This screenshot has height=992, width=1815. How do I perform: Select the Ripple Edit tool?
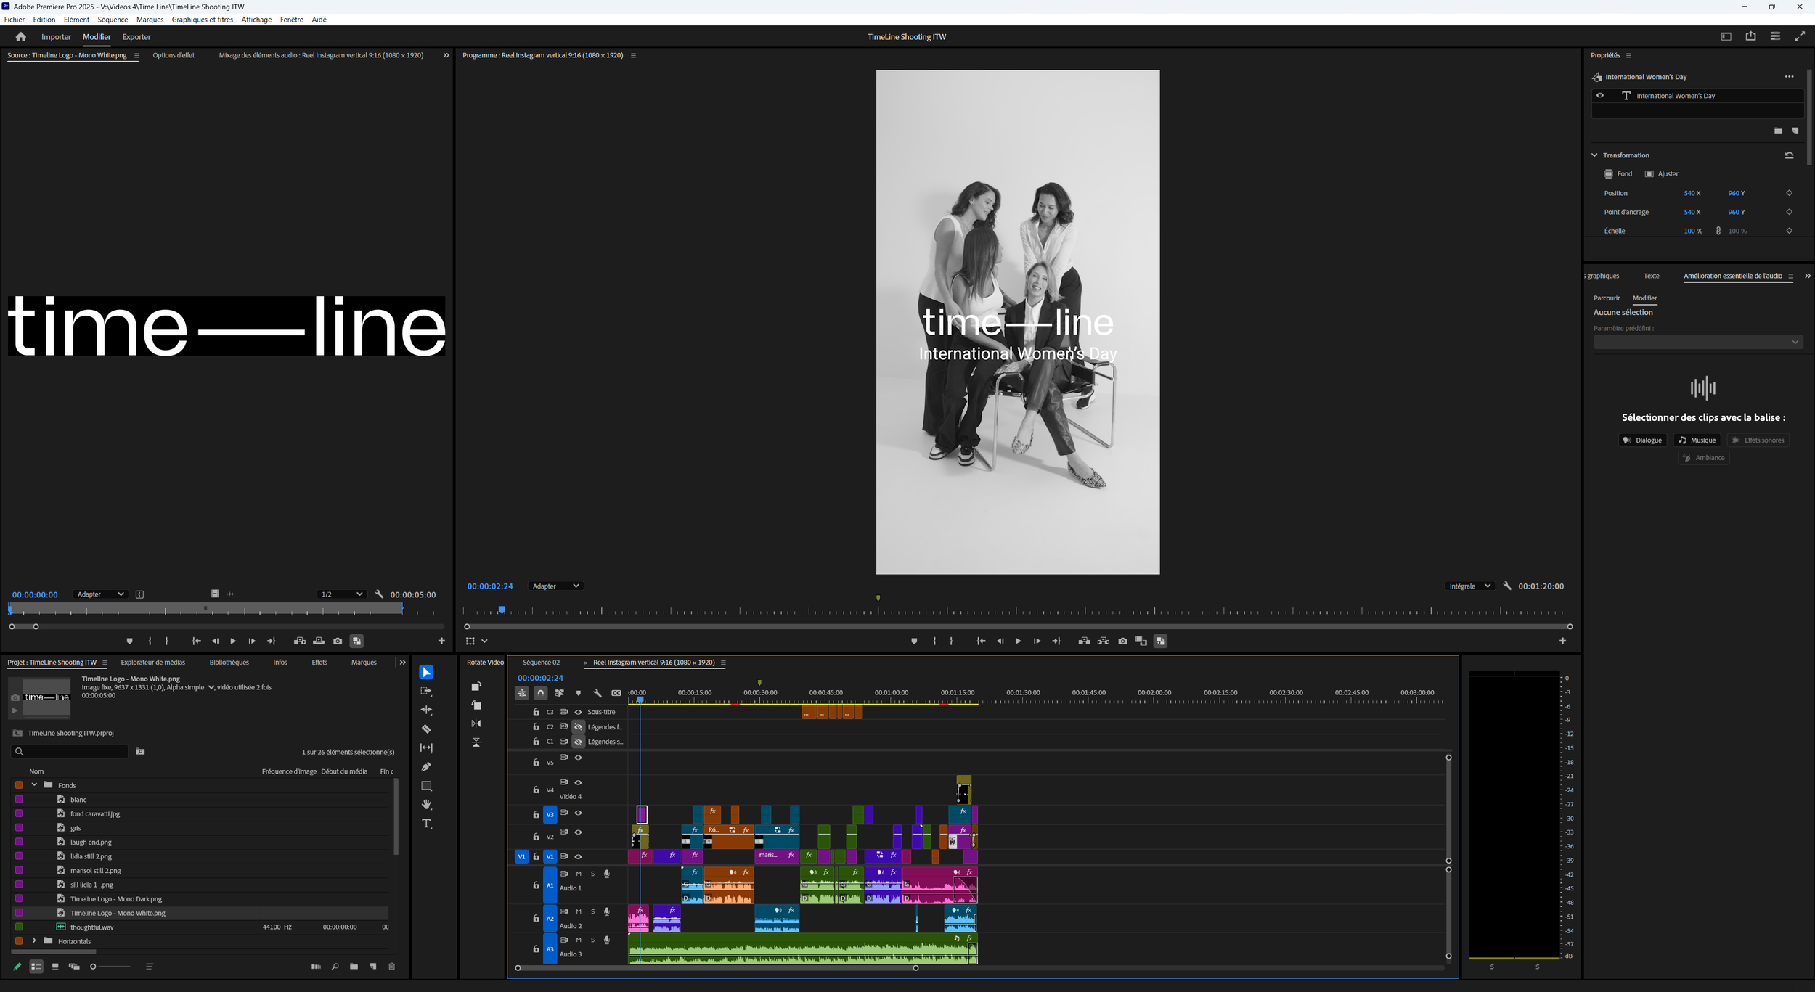(426, 710)
